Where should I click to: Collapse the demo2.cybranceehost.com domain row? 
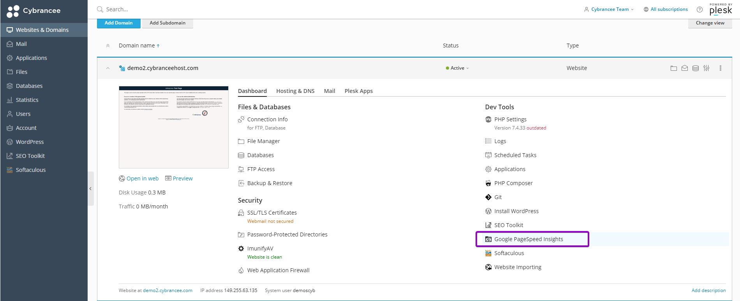pos(108,68)
